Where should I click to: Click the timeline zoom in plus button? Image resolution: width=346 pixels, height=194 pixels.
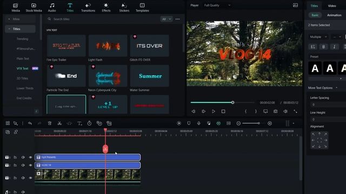[x=270, y=123]
